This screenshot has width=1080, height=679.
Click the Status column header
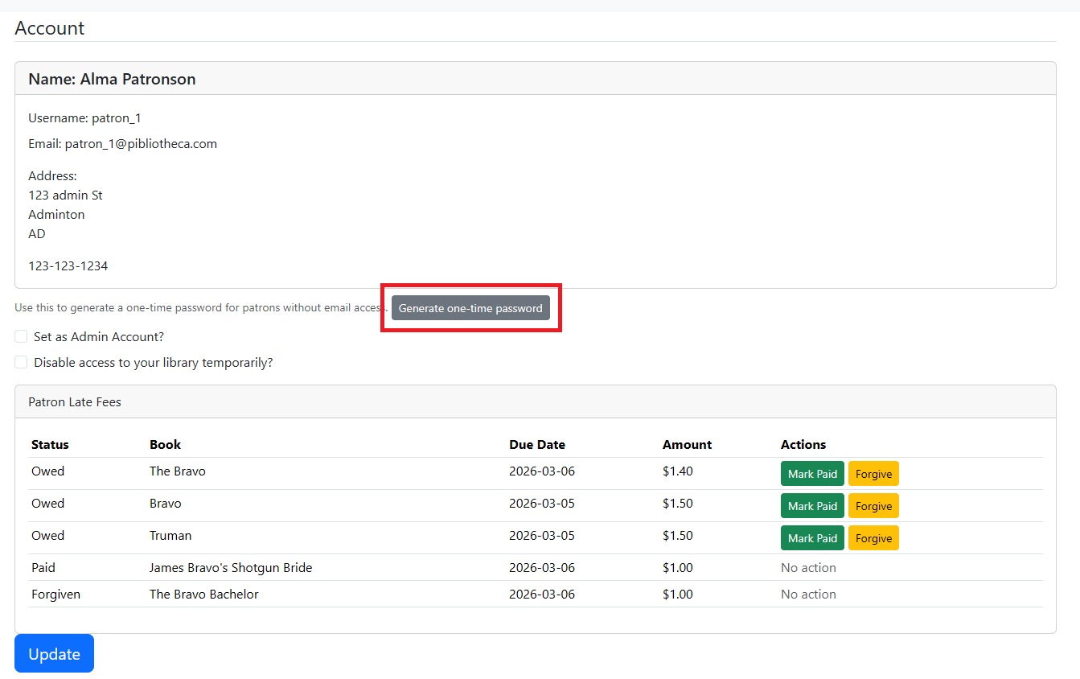pos(50,444)
